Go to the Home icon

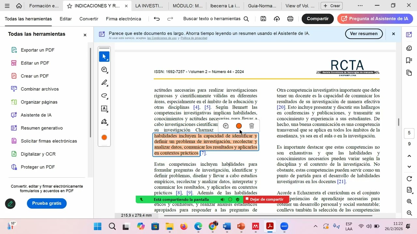[x=19, y=6]
